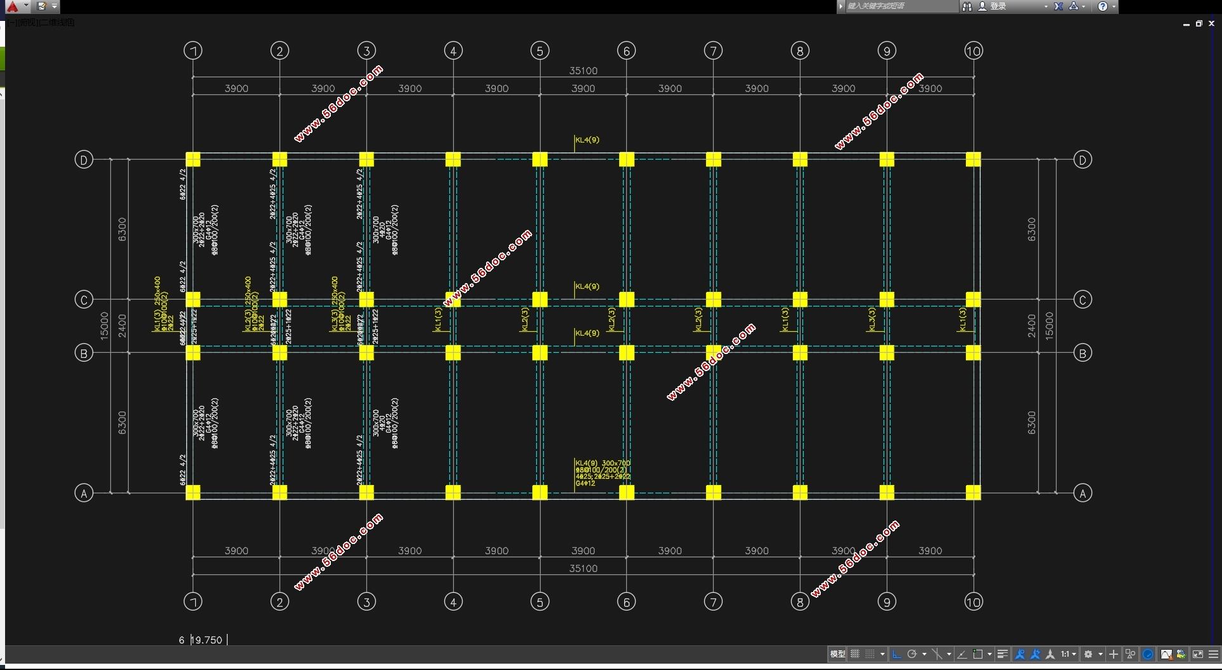Expand the help question mark dropdown arrow

point(1114,6)
